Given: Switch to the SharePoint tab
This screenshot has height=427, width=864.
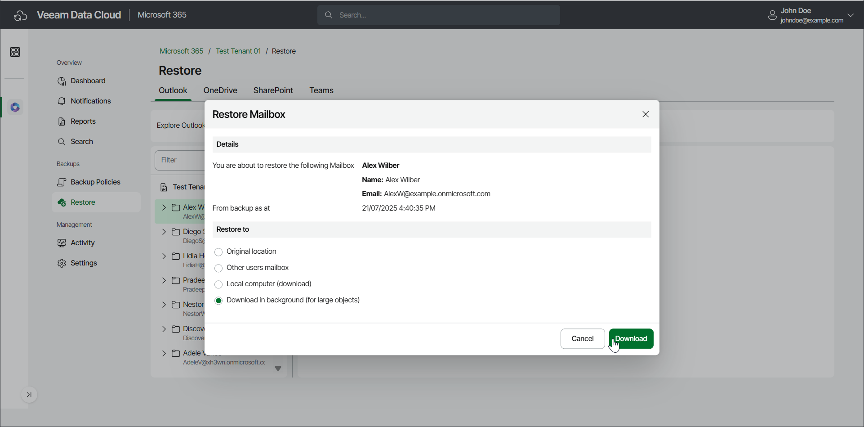Looking at the screenshot, I should tap(273, 90).
